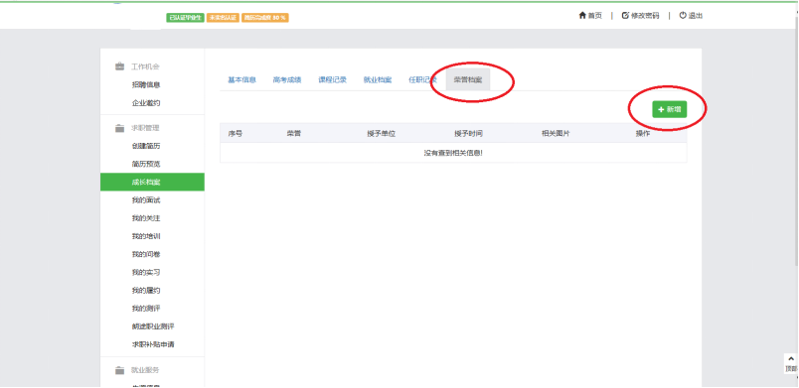Open 招聘信息 in the sidebar
The width and height of the screenshot is (799, 388).
click(x=146, y=85)
